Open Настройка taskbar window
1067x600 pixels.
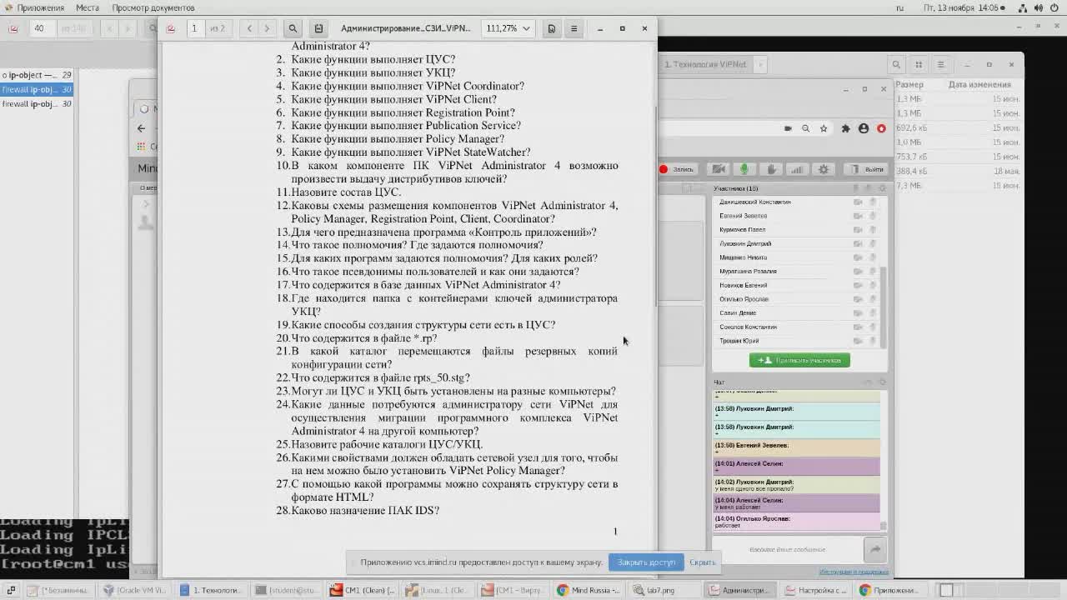point(817,590)
